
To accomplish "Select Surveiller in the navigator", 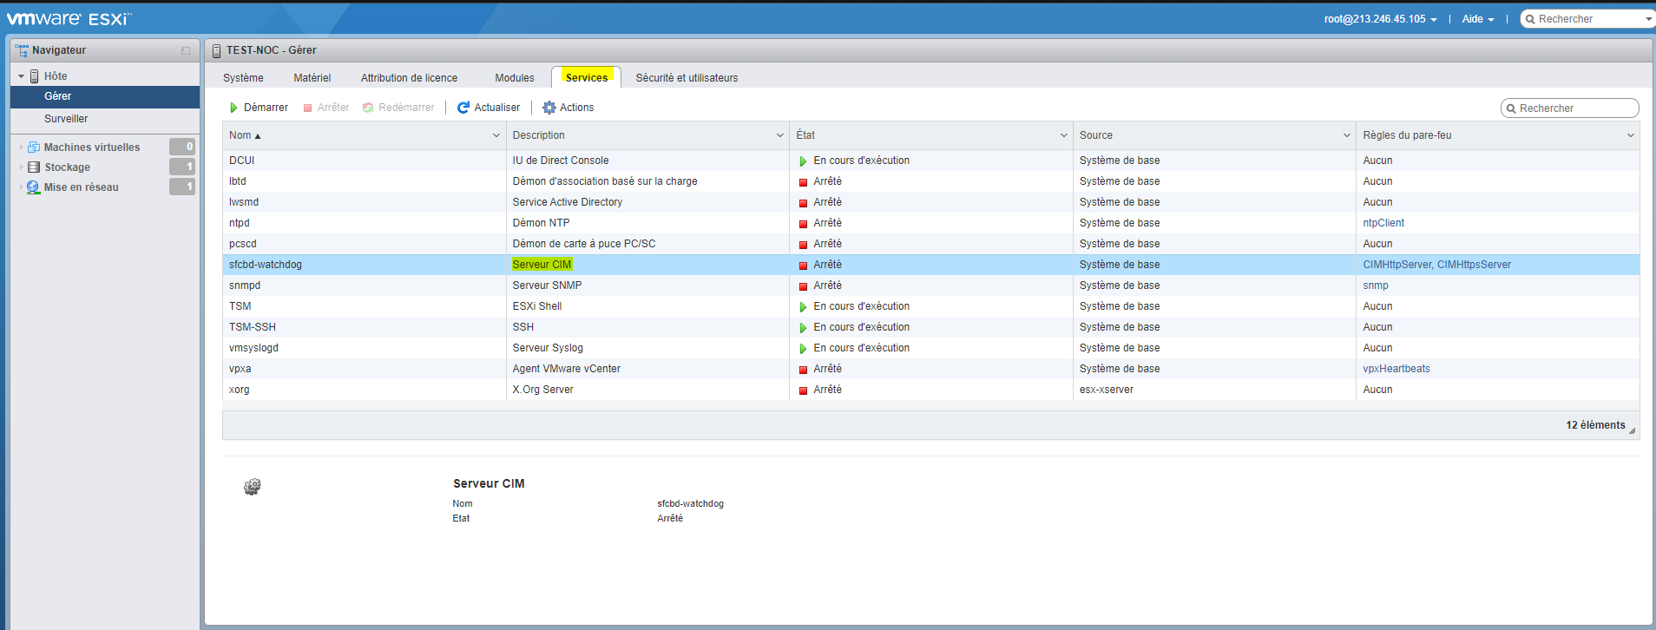I will tap(105, 119).
